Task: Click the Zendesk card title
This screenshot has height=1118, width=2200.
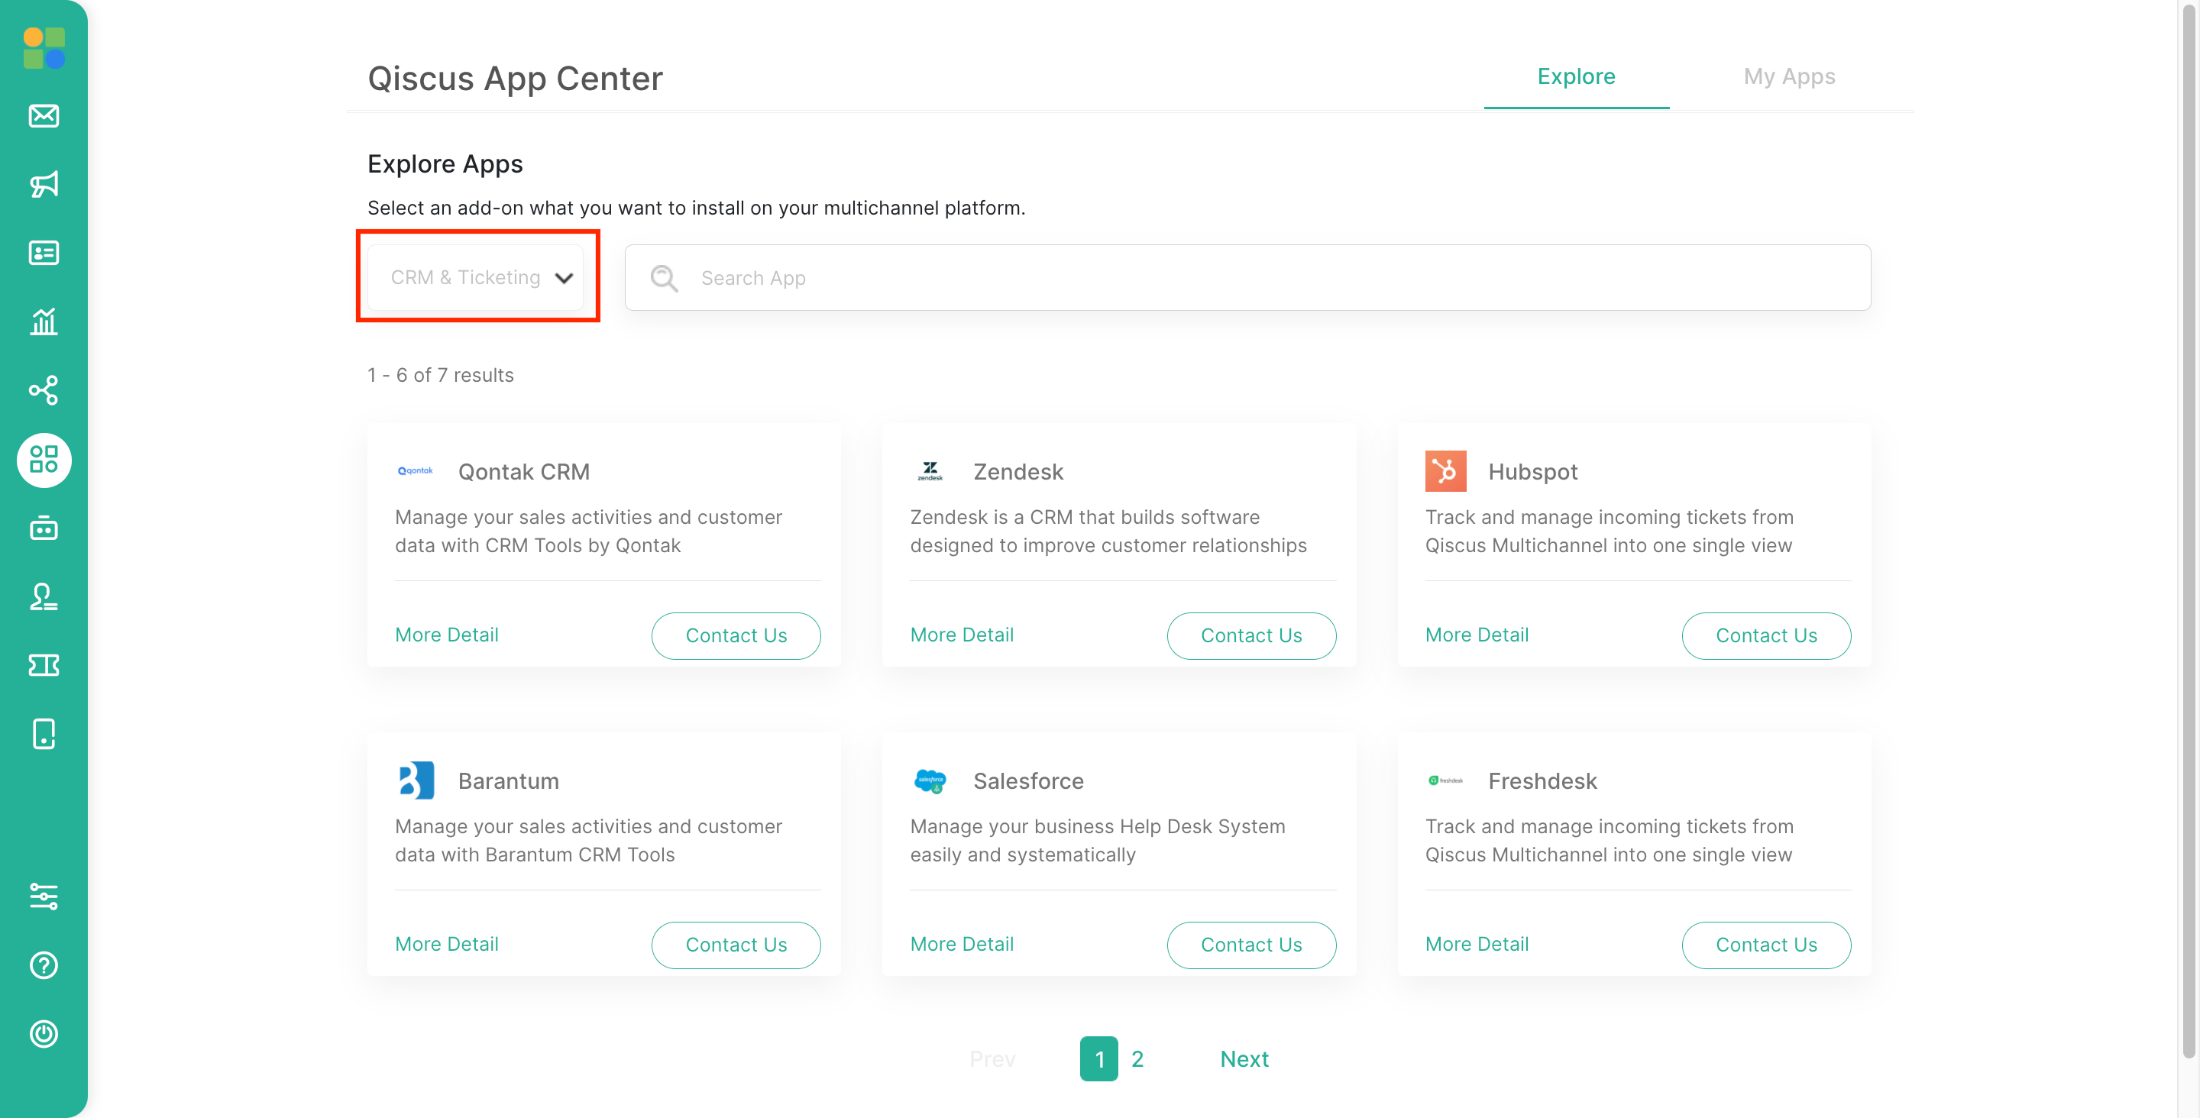Action: [1018, 471]
